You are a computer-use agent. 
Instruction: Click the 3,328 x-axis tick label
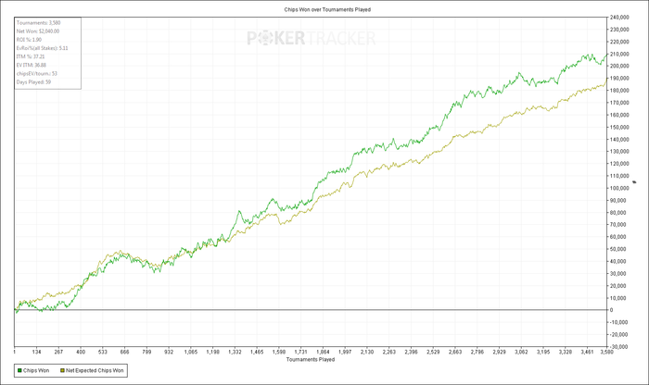[x=566, y=352]
